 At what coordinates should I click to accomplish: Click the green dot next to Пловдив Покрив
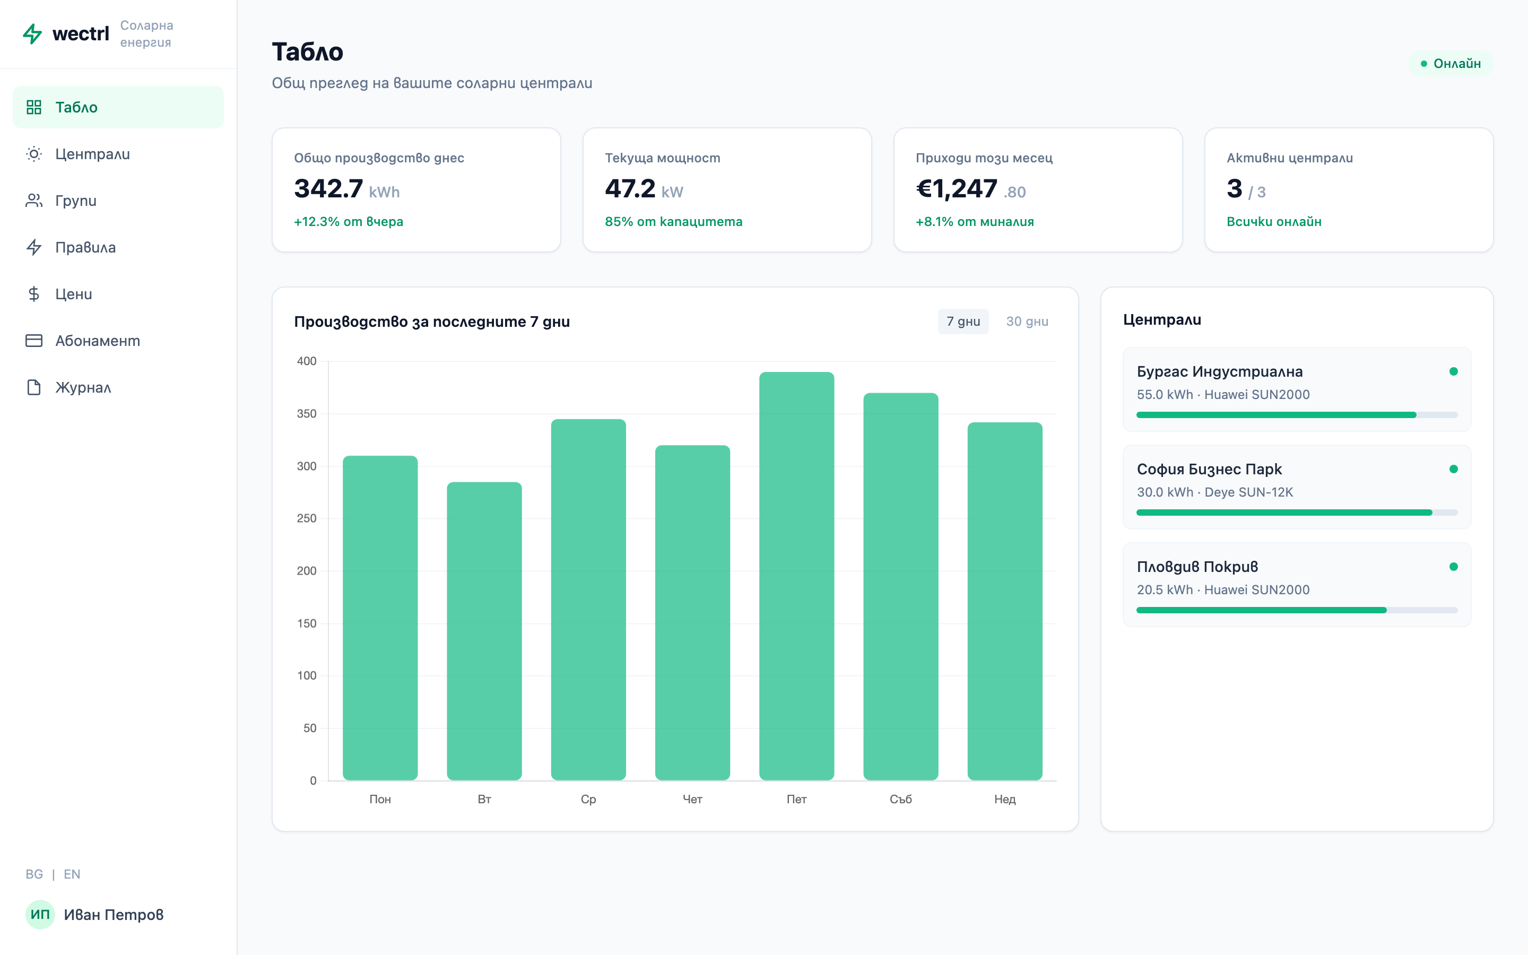(x=1454, y=567)
